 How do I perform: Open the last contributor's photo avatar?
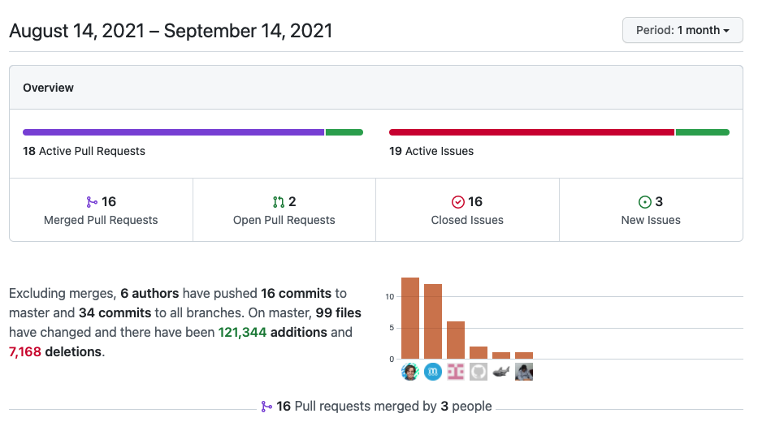[524, 372]
